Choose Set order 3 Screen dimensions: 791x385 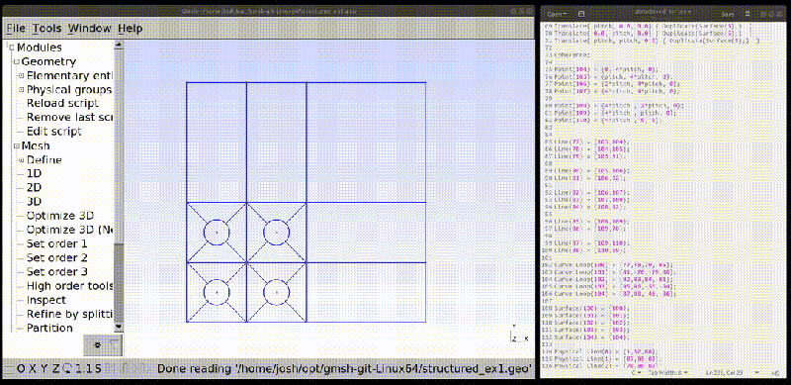point(57,272)
